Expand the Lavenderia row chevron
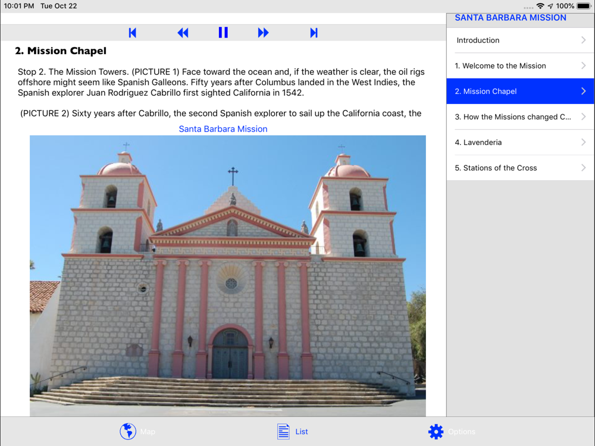This screenshot has width=595, height=446. click(584, 142)
